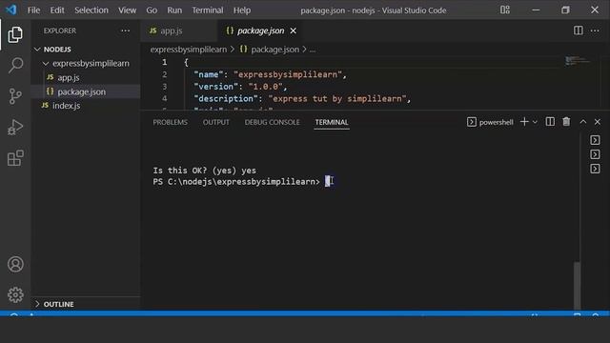
Task: Click the "Is this OK? (yes) yes" terminal line
Action: point(205,171)
